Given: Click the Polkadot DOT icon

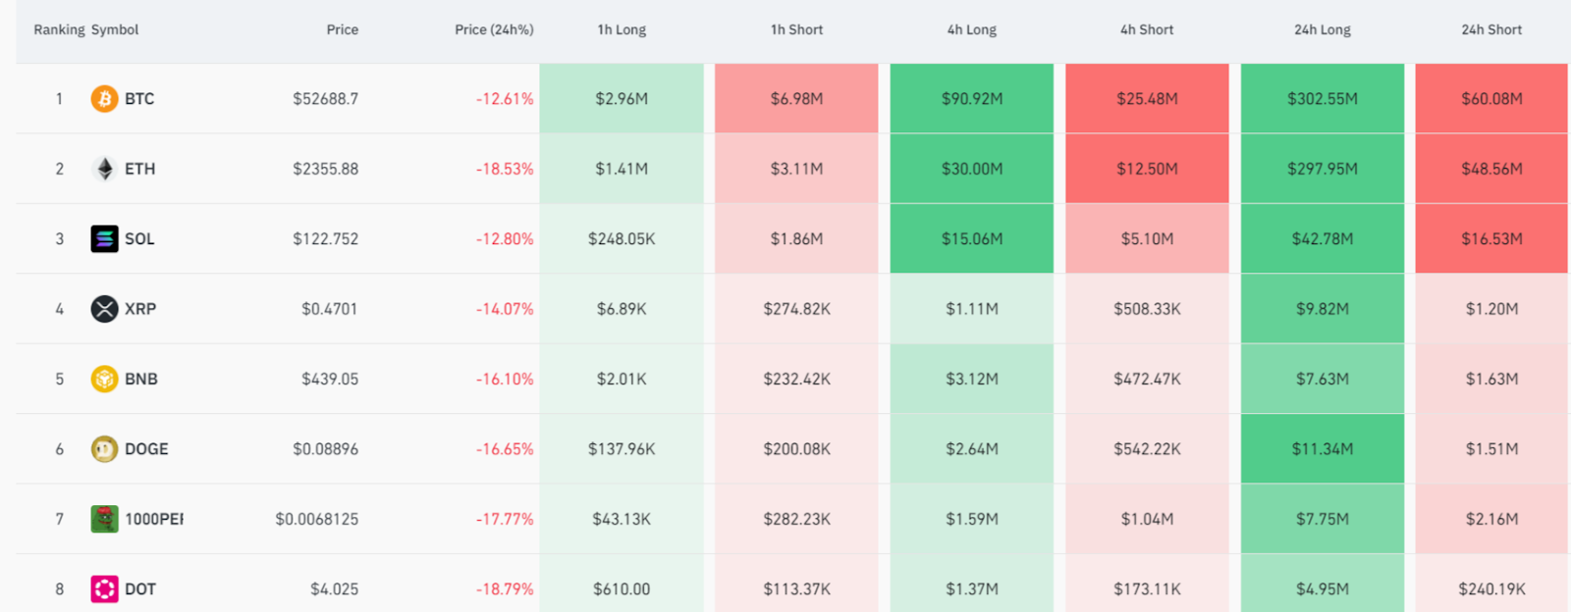Looking at the screenshot, I should (x=104, y=588).
